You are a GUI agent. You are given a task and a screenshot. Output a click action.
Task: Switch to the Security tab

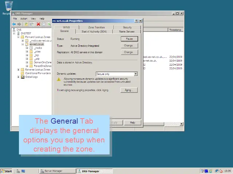(x=127, y=28)
